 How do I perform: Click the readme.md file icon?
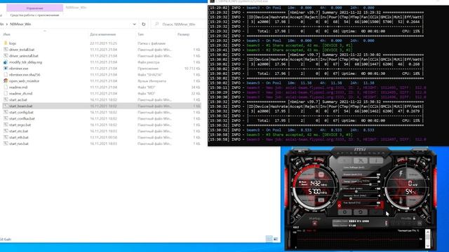point(6,87)
